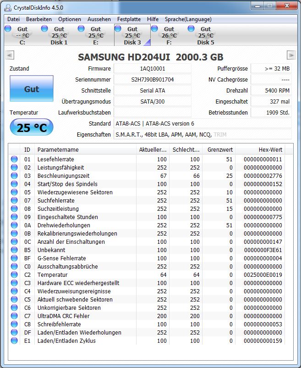
Task: Select the Disk 1 drive tab
Action: click(59, 35)
